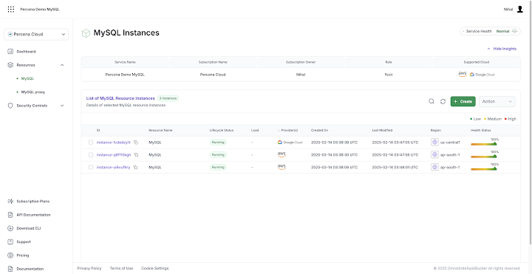Click the Service Health Normal badge
This screenshot has width=532, height=274.
[491, 31]
